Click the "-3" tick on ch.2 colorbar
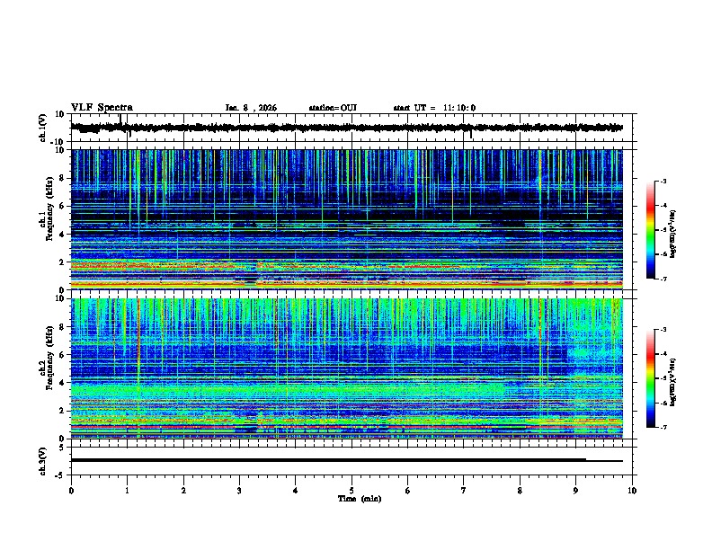The height and width of the screenshot is (550, 712). click(663, 330)
